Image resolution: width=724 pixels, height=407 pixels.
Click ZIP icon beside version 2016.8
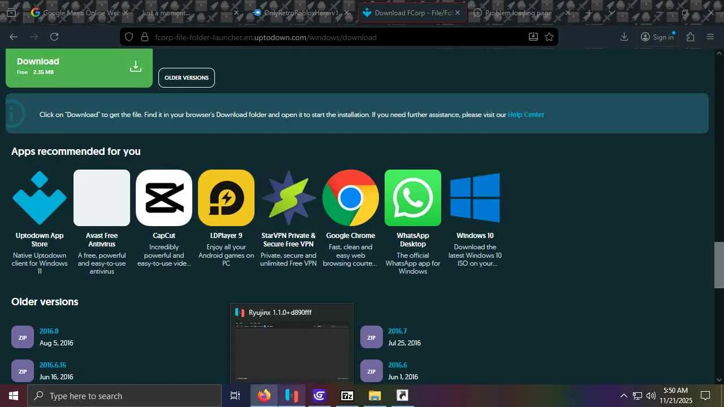(x=23, y=337)
